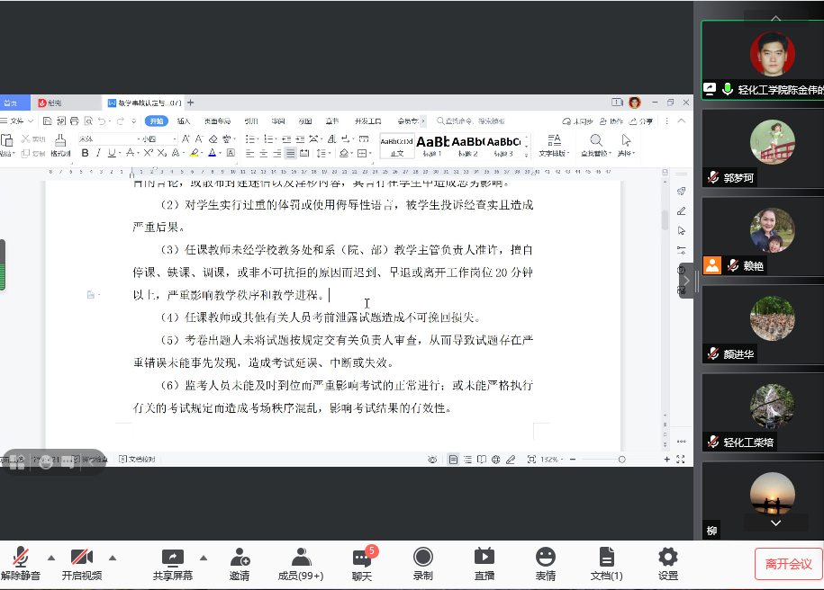Open the font size dropdown
The width and height of the screenshot is (824, 590).
click(176, 140)
